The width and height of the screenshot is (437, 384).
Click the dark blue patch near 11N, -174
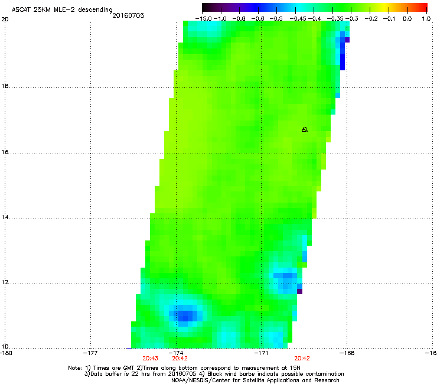pyautogui.click(x=185, y=316)
